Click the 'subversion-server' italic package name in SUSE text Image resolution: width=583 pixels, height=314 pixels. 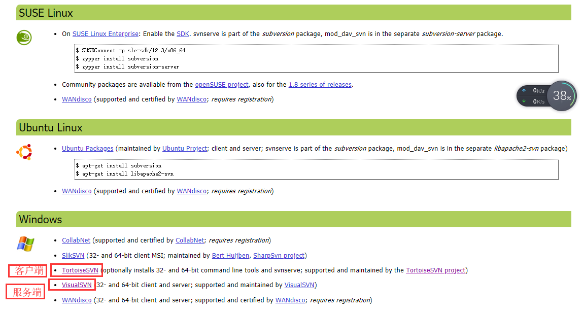[x=449, y=34]
